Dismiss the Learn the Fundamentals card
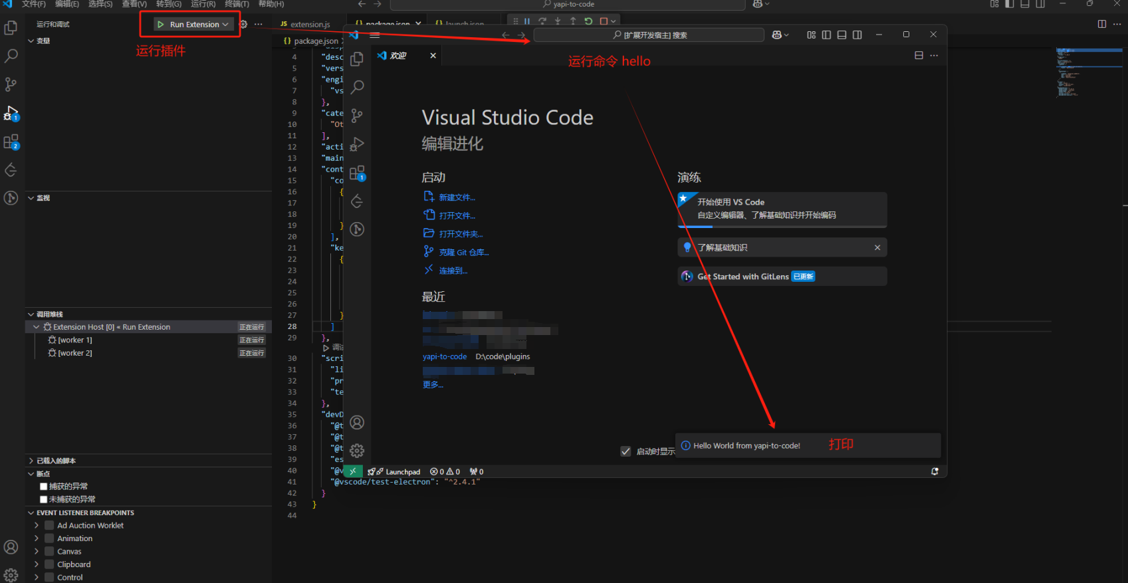Image resolution: width=1128 pixels, height=583 pixels. [877, 247]
